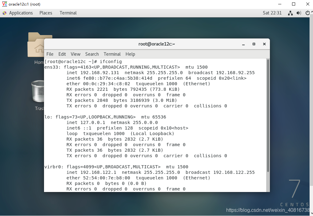Screen dimensions: 313x216
Task: Open the volume speaker icon
Action: point(299,13)
